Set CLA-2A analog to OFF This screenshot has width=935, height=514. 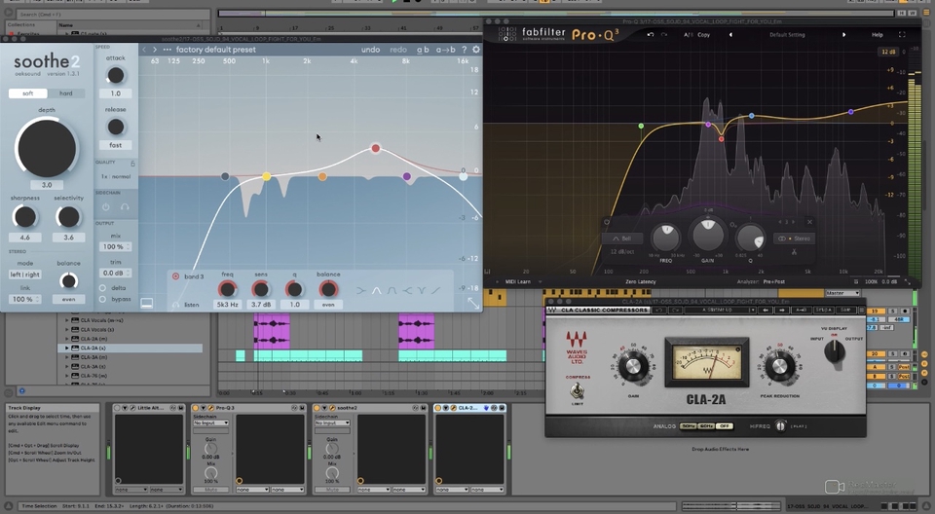[x=725, y=426]
